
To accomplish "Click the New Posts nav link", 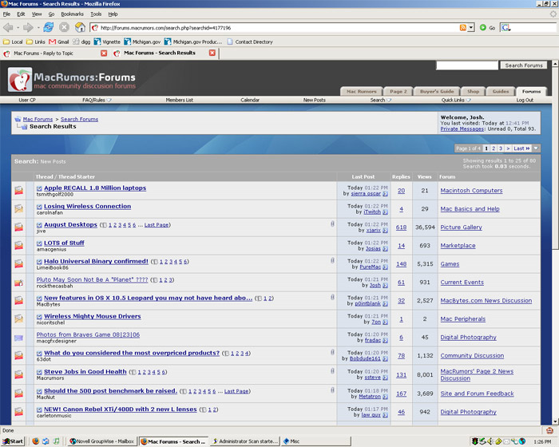I will (315, 100).
